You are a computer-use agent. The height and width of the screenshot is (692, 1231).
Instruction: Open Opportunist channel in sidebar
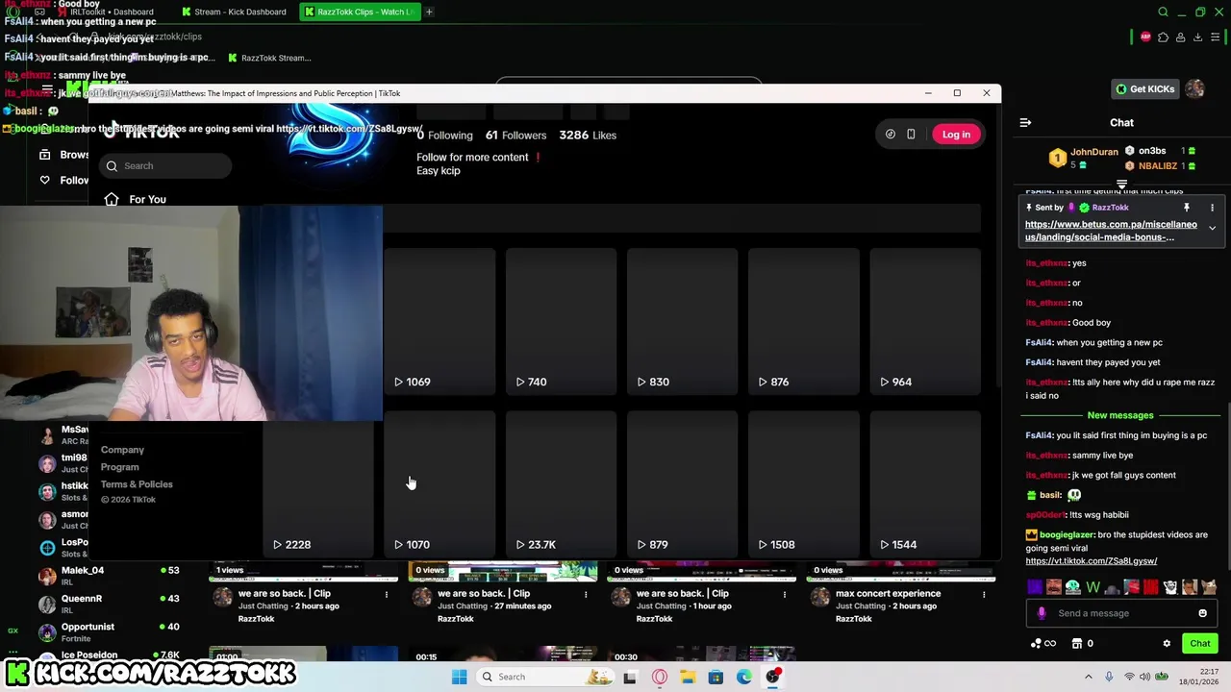click(108, 631)
